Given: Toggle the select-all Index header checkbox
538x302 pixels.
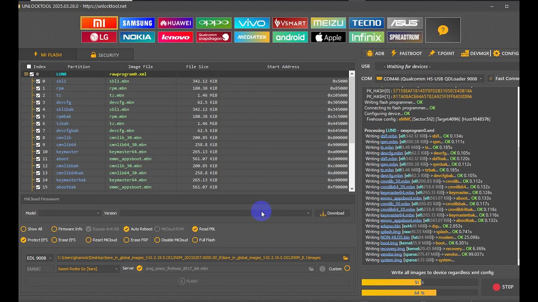Looking at the screenshot, I should point(29,67).
